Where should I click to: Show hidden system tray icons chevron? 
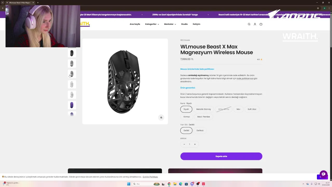tap(304, 184)
